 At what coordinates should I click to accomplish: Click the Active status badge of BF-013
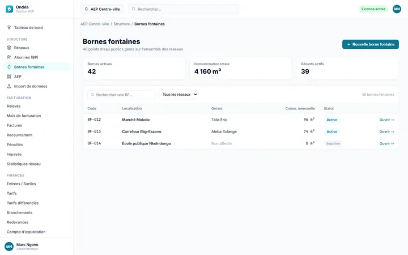(x=331, y=131)
